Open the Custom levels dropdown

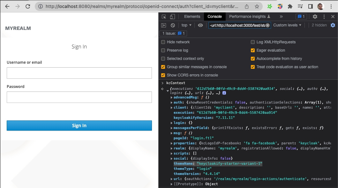[x=287, y=25]
